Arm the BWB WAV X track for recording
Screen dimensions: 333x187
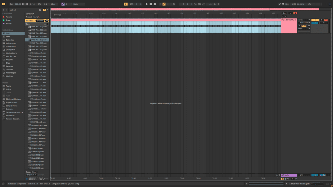click(326, 20)
